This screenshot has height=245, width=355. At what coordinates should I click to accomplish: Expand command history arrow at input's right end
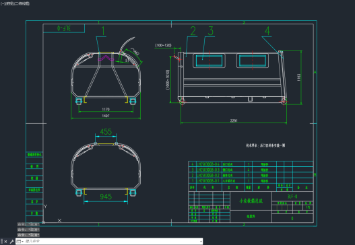[x=201, y=242]
